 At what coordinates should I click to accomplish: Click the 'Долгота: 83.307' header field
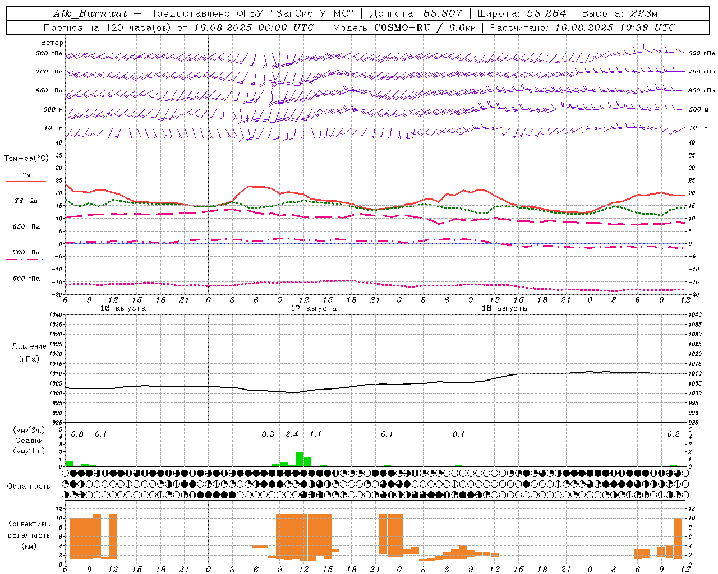tap(416, 13)
